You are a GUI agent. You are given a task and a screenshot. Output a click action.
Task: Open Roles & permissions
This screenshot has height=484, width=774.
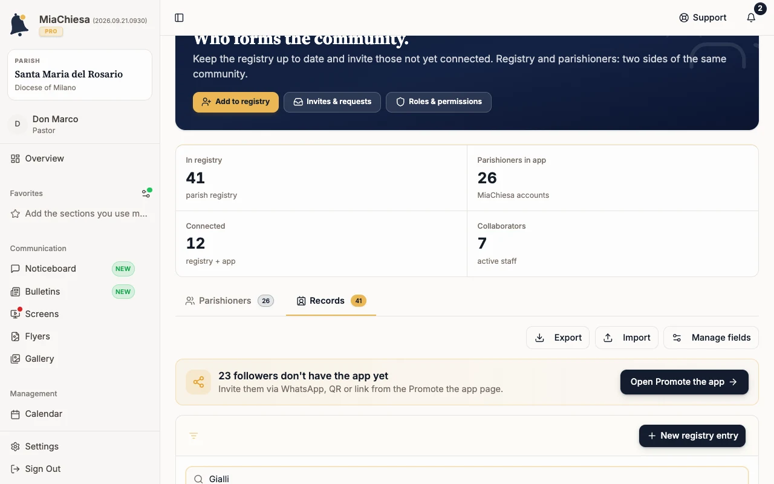438,102
